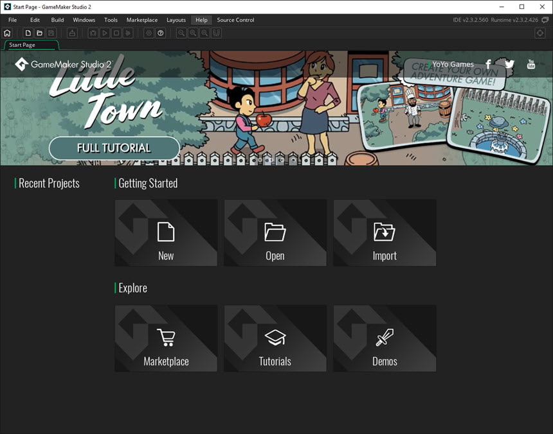Click the Run play triangle toolbar icon
The height and width of the screenshot is (434, 553).
[x=105, y=33]
